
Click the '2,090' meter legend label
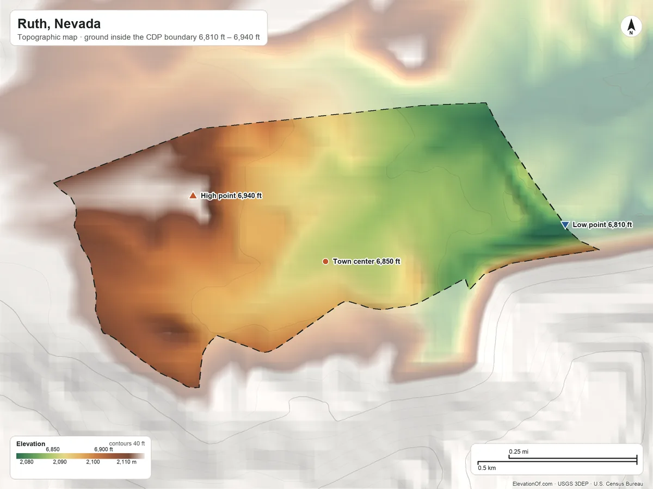point(60,462)
